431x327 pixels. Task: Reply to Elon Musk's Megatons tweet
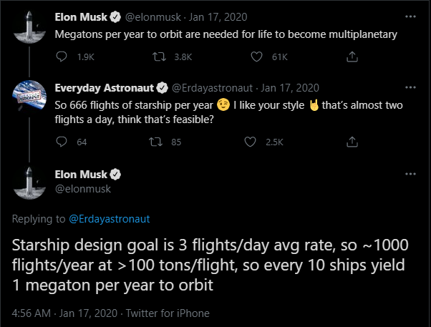[61, 56]
